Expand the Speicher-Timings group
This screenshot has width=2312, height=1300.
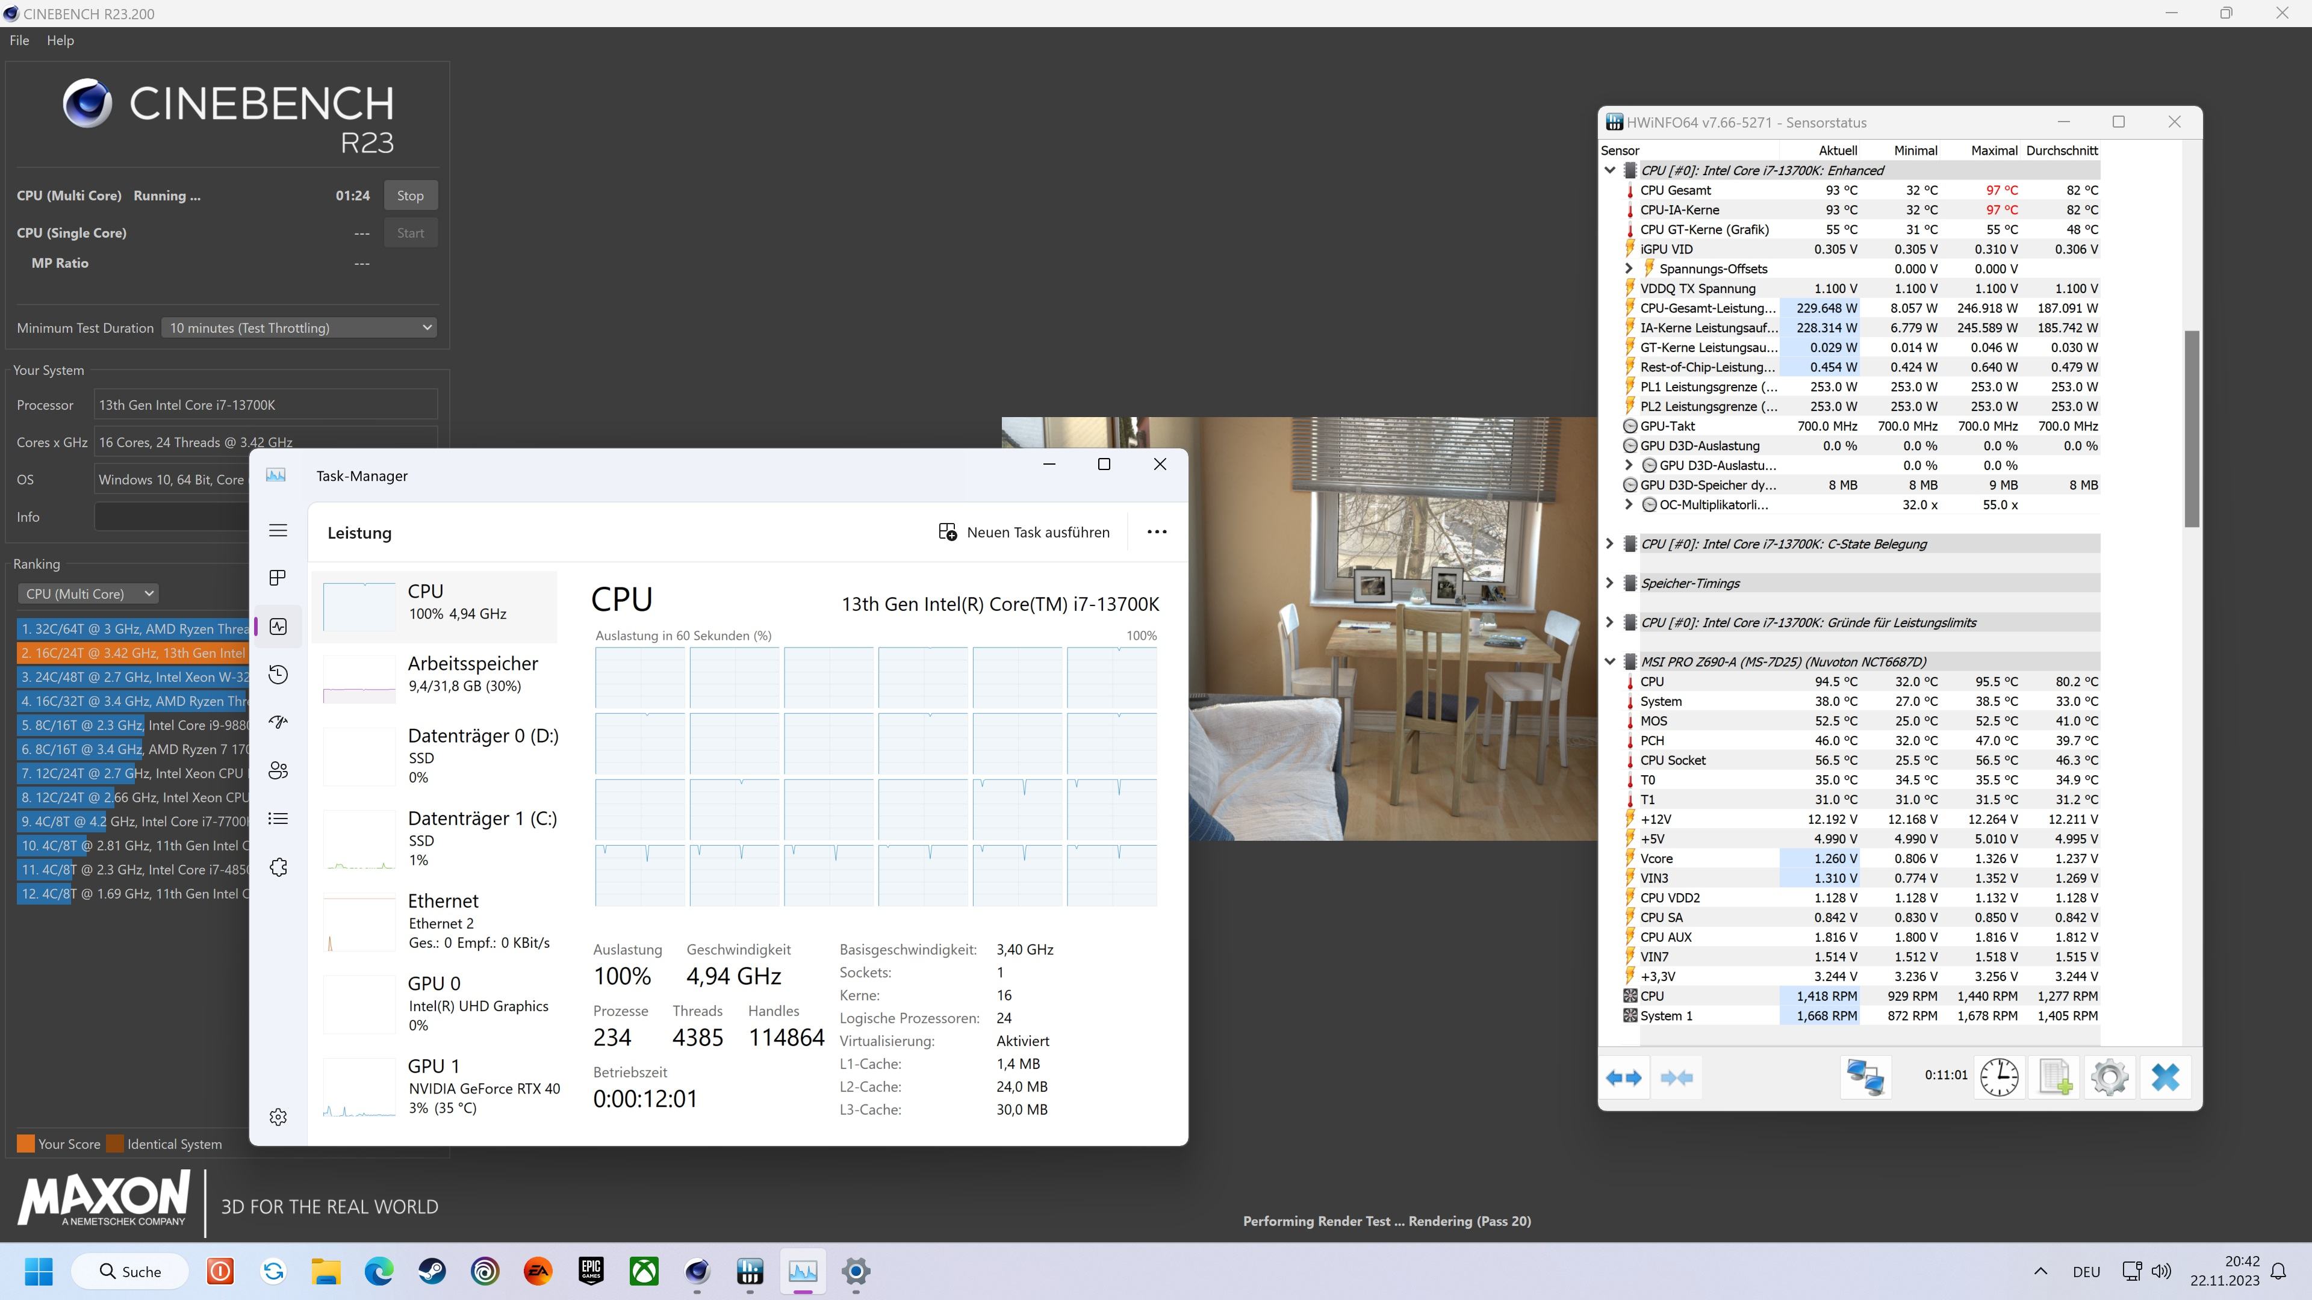pos(1610,583)
